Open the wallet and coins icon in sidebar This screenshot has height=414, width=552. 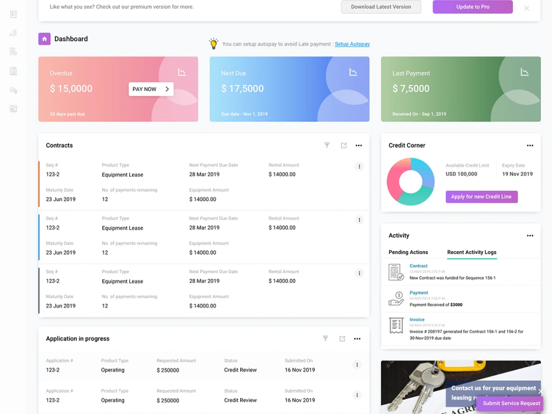coord(13,90)
